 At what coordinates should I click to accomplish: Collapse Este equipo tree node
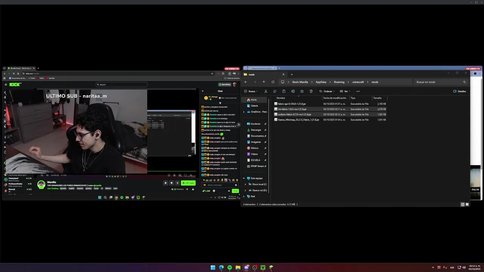[244, 178]
